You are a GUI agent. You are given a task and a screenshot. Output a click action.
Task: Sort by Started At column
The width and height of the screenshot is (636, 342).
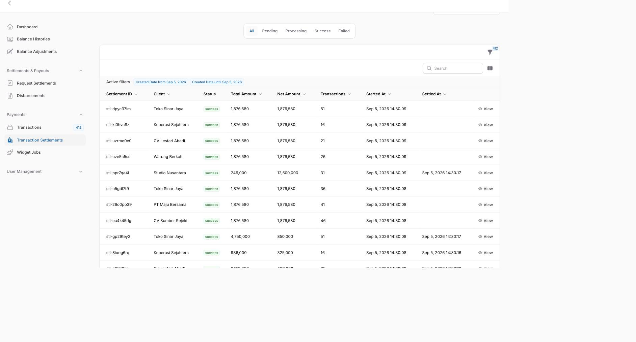coord(379,94)
